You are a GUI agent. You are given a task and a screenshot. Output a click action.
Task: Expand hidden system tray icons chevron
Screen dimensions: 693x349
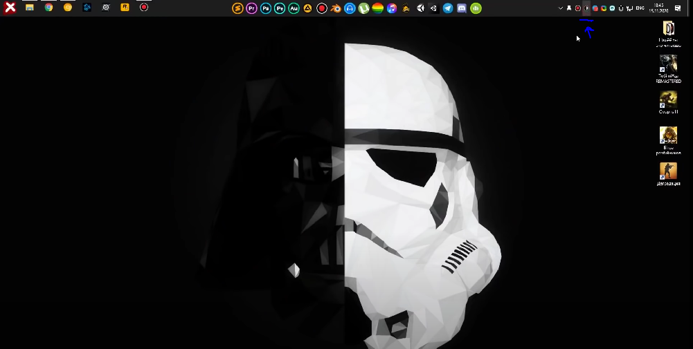coord(560,8)
